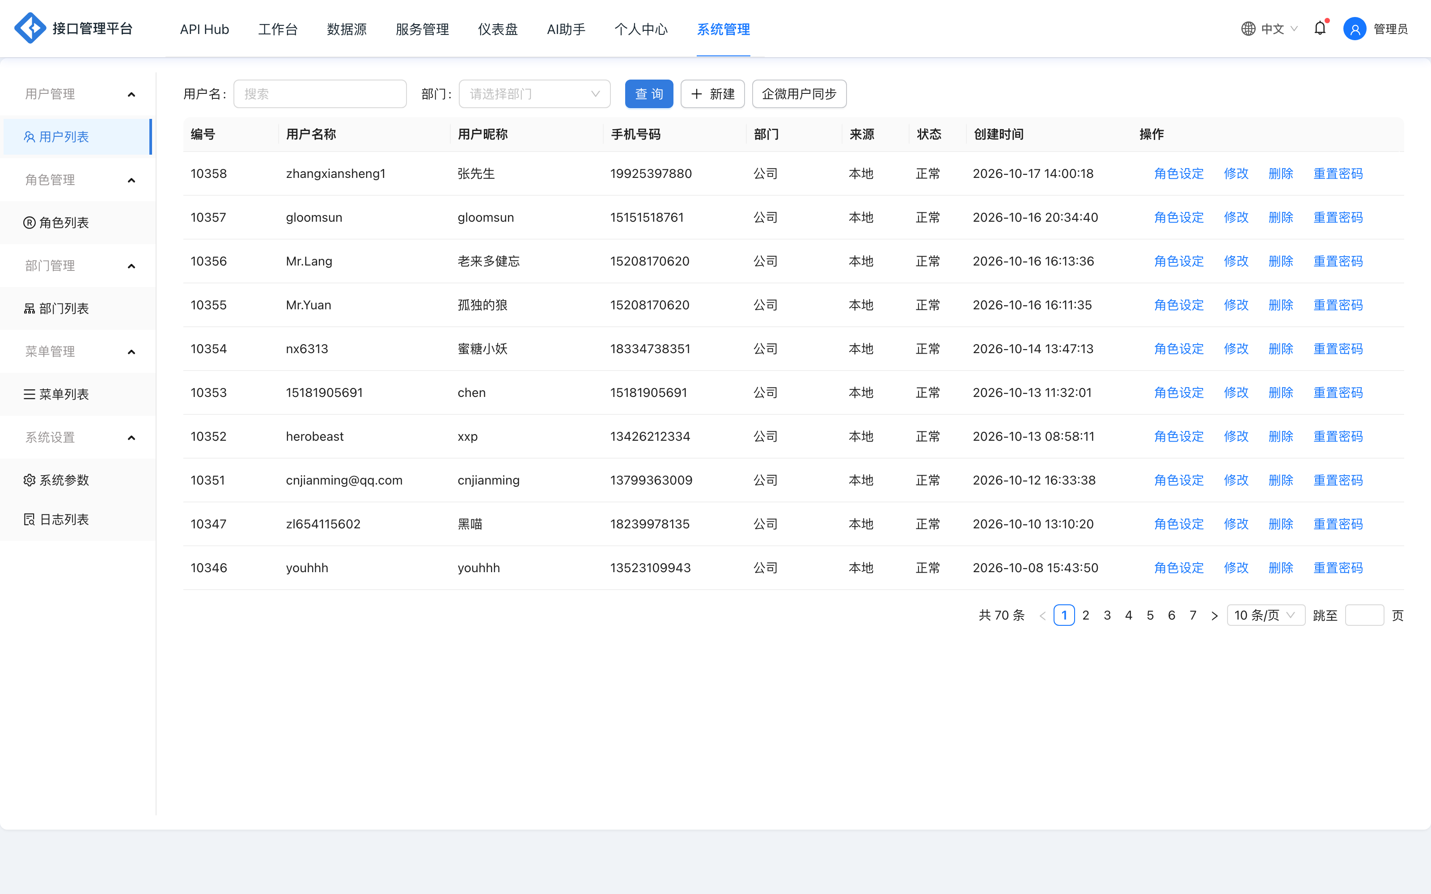Viewport: 1431px width, 894px height.
Task: Click the 接口管理平台 diamond logo icon
Action: point(30,28)
